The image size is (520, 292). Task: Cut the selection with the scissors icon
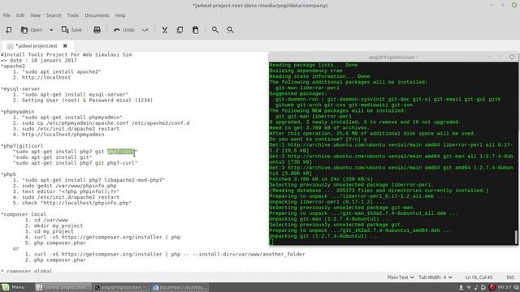coord(164,30)
